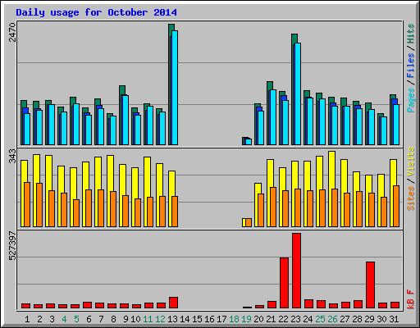Viewport: 420px width, 328px height.
Task: Click day label 20 on x-axis
Action: [x=258, y=319]
